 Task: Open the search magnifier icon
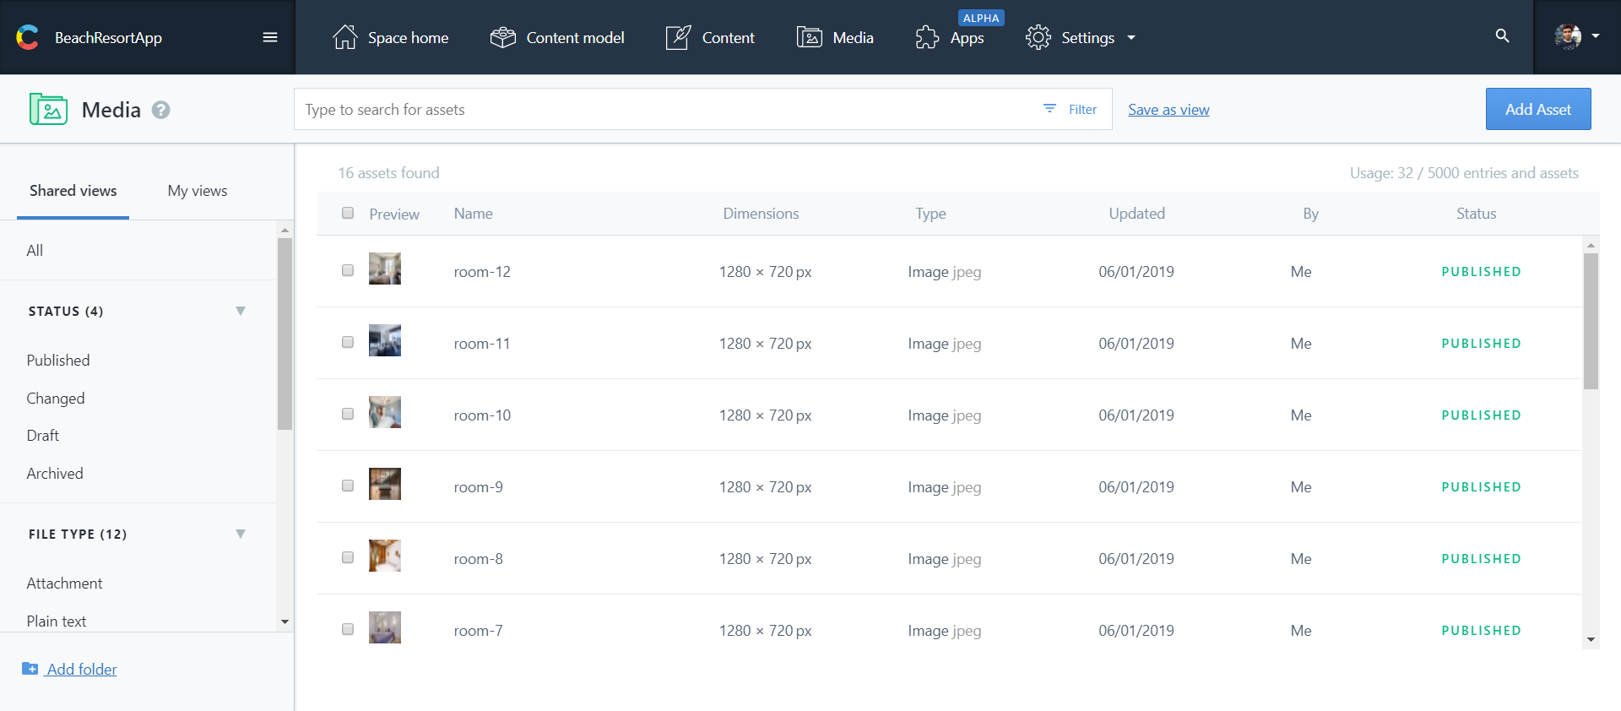[x=1502, y=35]
